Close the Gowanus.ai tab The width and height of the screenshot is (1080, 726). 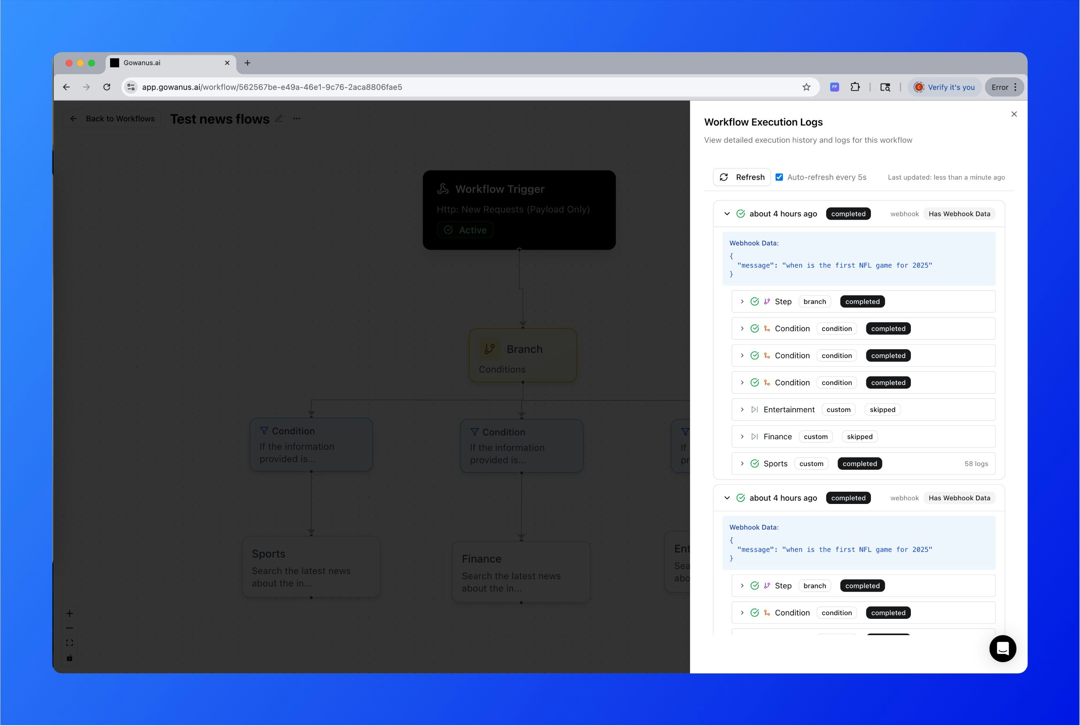tap(227, 63)
